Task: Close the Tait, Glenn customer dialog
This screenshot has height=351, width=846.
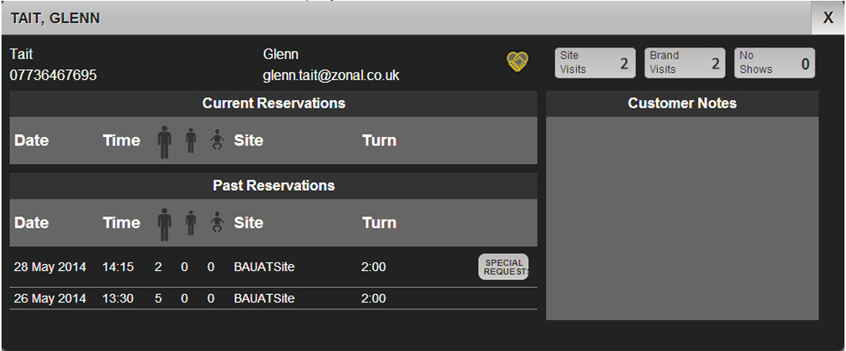Action: pos(828,18)
